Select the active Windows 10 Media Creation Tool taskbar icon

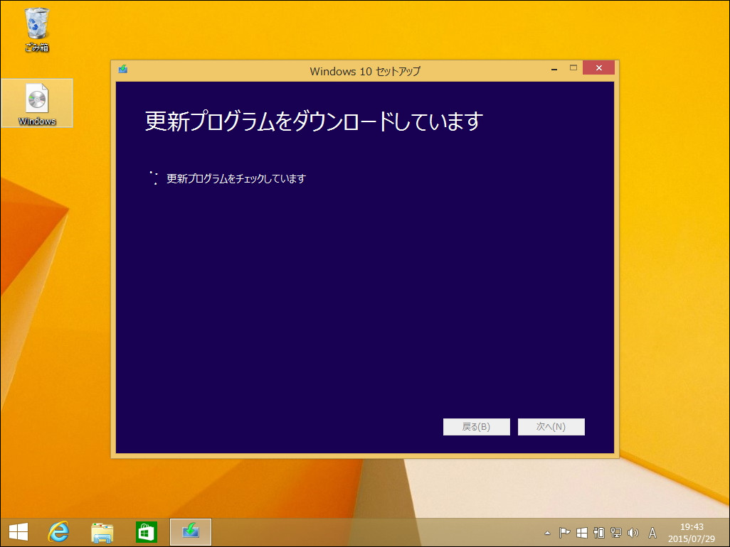point(191,531)
